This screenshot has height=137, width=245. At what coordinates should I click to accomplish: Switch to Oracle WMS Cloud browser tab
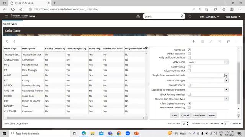pos(30,3)
